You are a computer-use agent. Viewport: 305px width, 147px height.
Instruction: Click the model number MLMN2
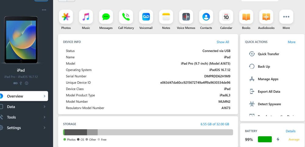click(224, 102)
